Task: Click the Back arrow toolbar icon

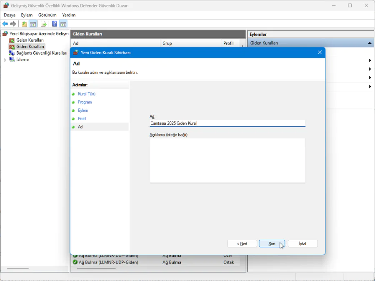Action: pyautogui.click(x=5, y=24)
